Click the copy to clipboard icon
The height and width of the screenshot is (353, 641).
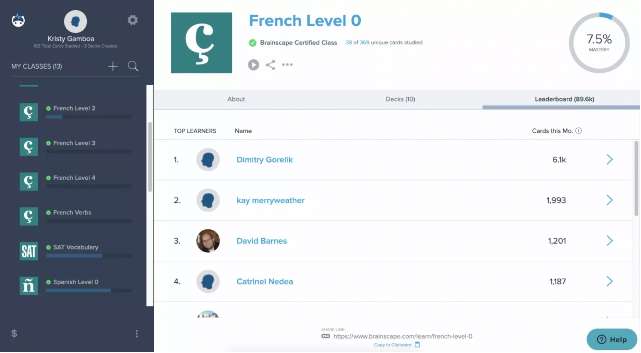pos(417,345)
